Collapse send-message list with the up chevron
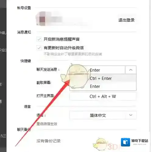Screen dimensions: 151x152 131,70
